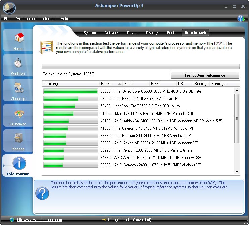
Task: Open the Customize paint palette icon
Action: [19, 114]
